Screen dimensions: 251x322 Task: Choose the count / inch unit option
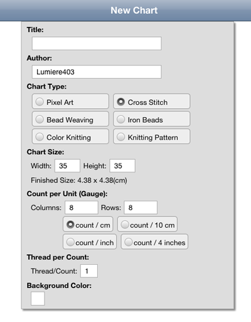(x=90, y=241)
